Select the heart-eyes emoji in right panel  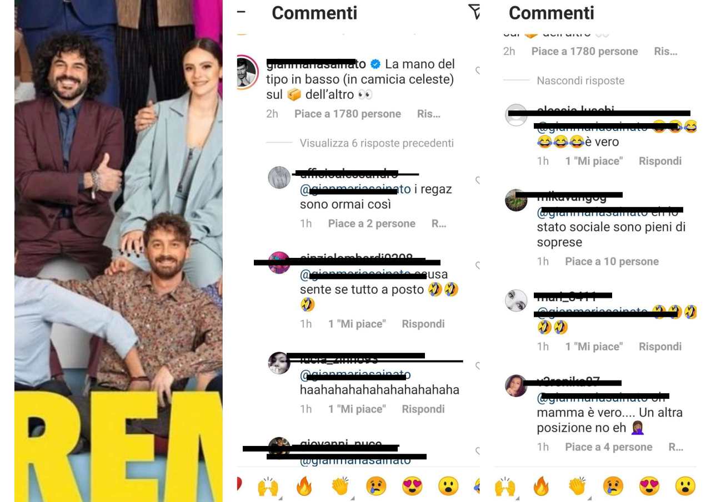[x=649, y=486]
